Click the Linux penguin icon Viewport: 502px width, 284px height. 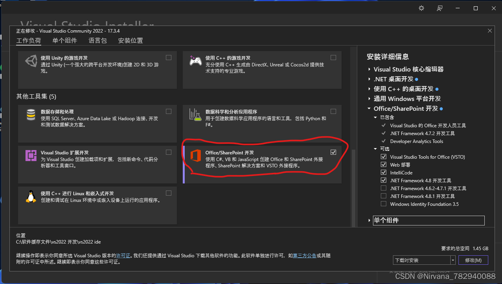click(31, 196)
